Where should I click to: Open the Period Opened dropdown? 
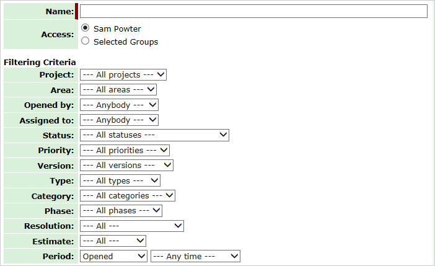point(113,256)
